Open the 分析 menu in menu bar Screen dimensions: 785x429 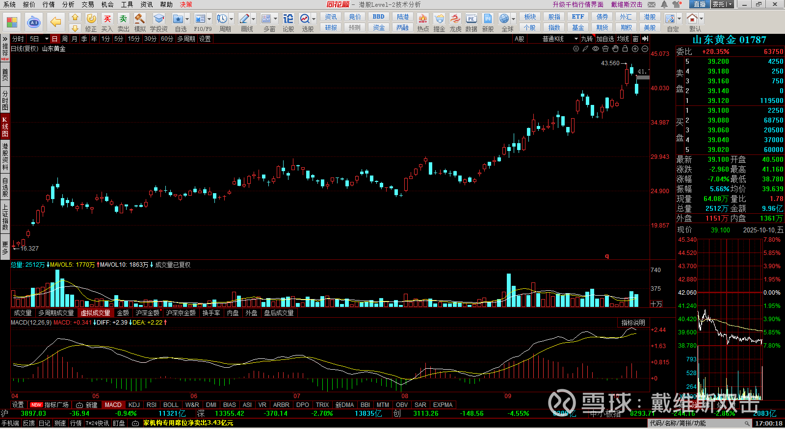pyautogui.click(x=68, y=4)
